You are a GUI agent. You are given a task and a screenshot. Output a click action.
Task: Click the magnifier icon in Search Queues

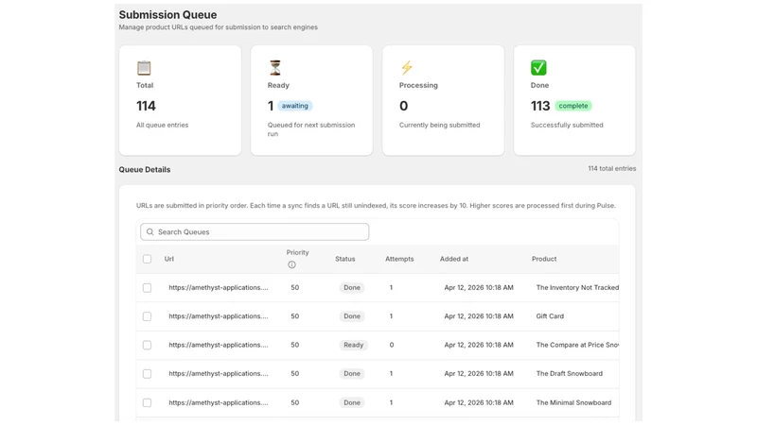coord(150,231)
